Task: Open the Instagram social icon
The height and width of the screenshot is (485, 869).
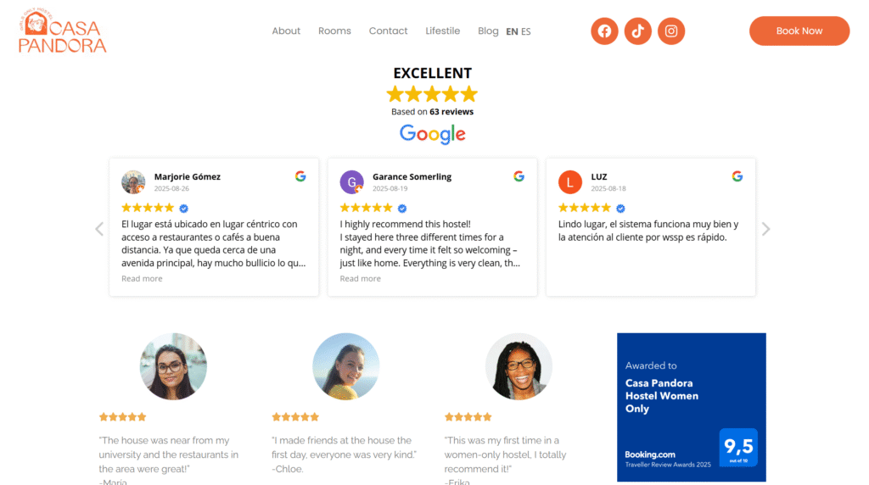Action: click(x=671, y=31)
